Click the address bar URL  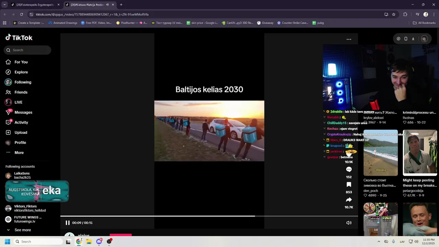(92, 14)
